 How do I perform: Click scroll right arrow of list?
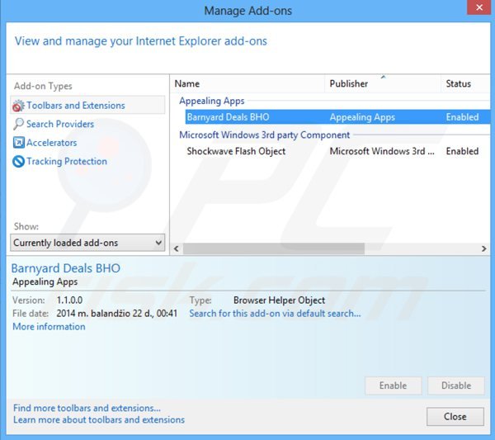483,248
